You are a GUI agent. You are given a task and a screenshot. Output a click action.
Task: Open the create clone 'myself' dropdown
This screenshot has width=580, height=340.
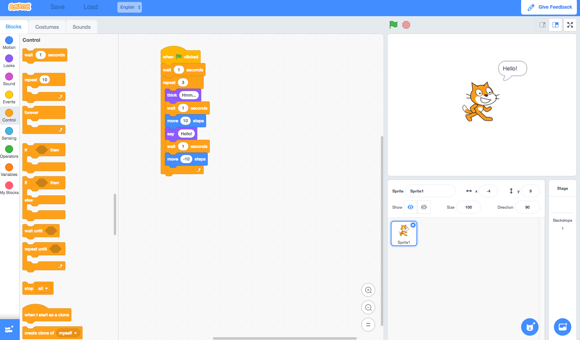(x=68, y=333)
